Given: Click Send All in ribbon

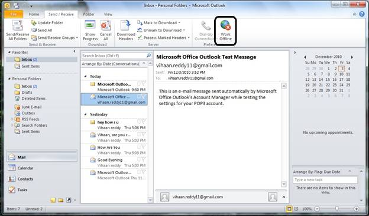Looking at the screenshot, I should point(41,30).
